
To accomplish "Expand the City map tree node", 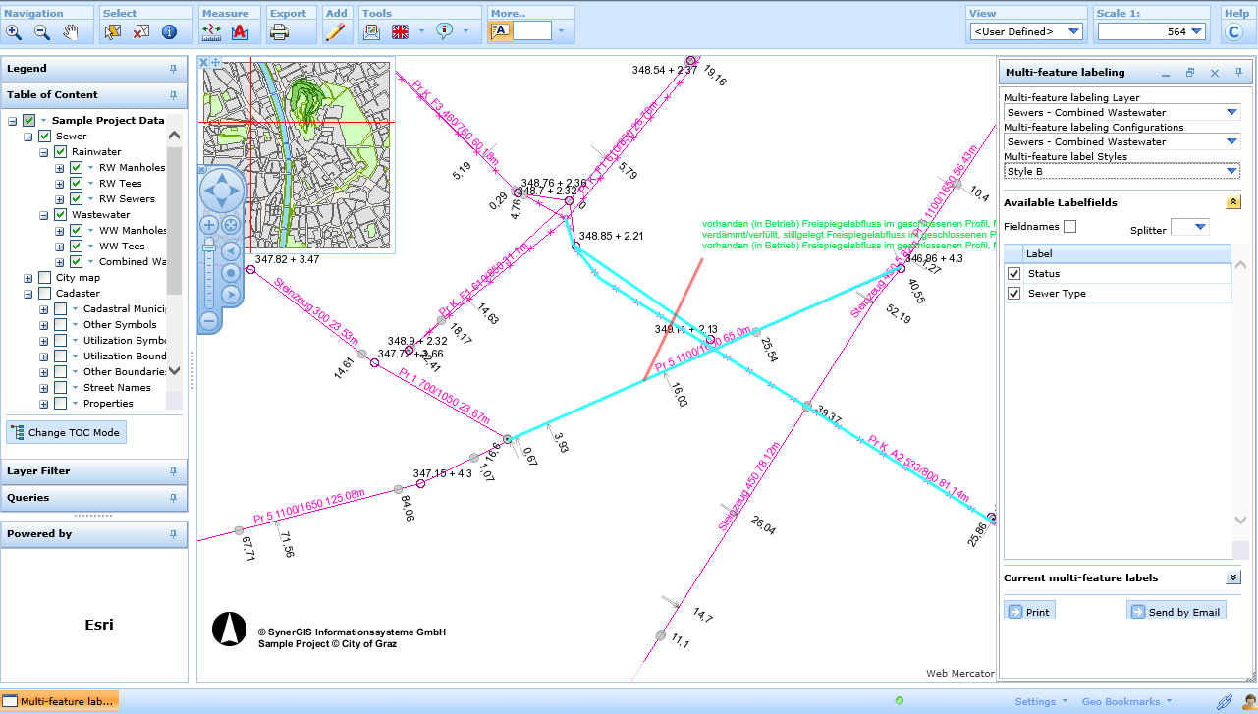I will coord(28,278).
